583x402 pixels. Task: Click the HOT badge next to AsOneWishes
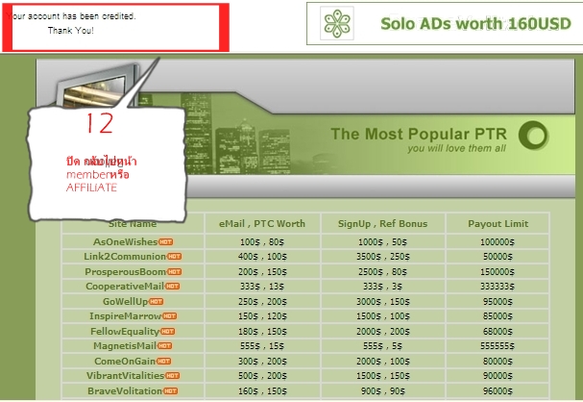(x=166, y=241)
